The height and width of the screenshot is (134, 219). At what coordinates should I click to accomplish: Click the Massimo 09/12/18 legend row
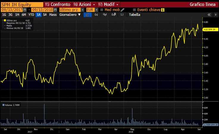point(18,23)
